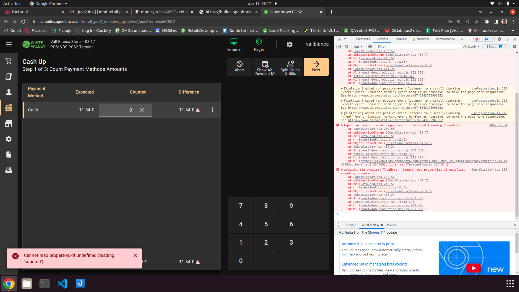Image resolution: width=519 pixels, height=292 pixels.
Task: Open the All levels log dropdown
Action: pyautogui.click(x=471, y=47)
